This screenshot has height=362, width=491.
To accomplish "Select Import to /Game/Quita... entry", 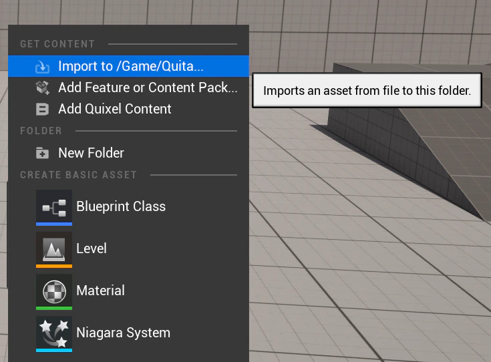I will click(129, 66).
